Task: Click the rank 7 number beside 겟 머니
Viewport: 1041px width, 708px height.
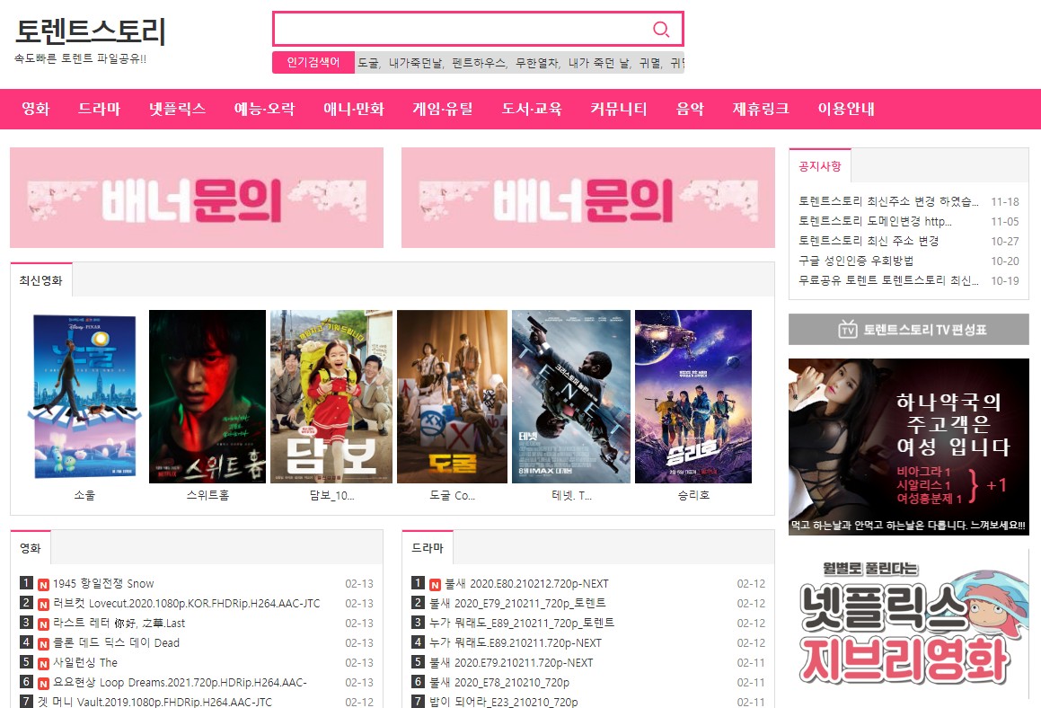Action: click(x=27, y=702)
